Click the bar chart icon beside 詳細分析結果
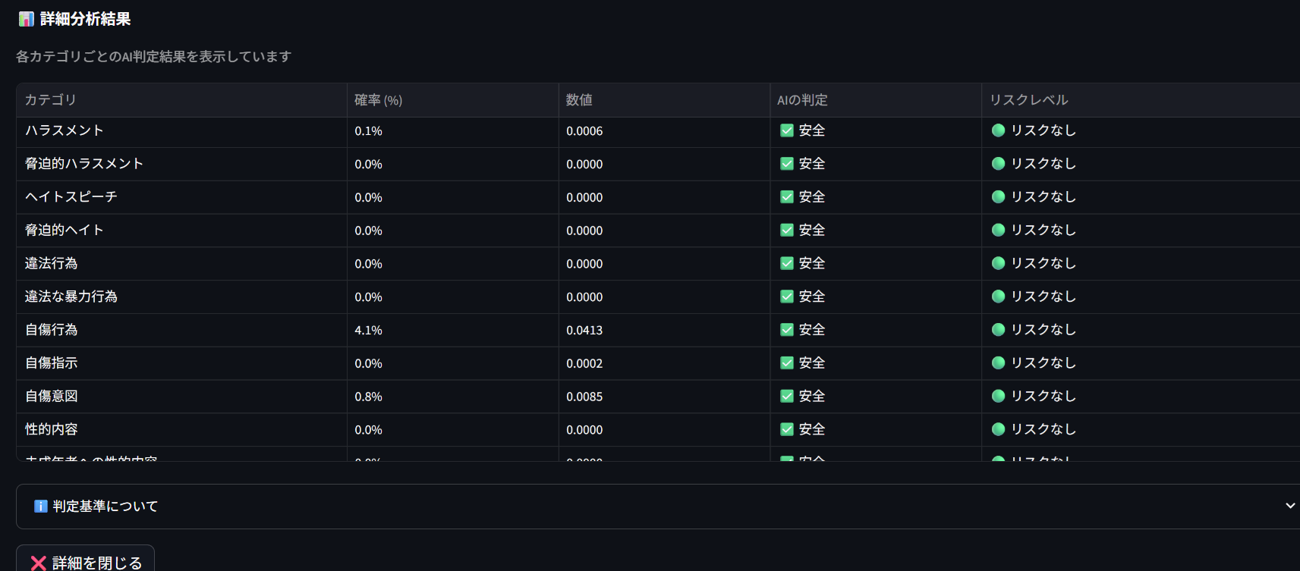Screen dimensions: 1300x571 coord(26,19)
